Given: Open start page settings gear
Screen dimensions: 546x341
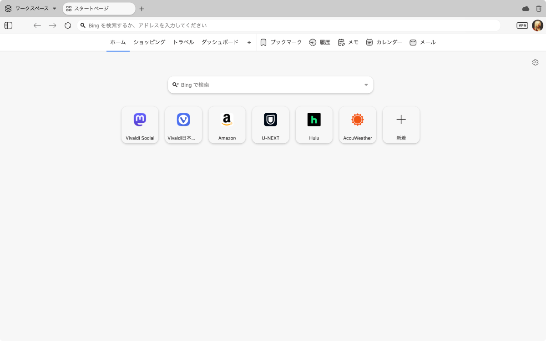Looking at the screenshot, I should pos(535,62).
